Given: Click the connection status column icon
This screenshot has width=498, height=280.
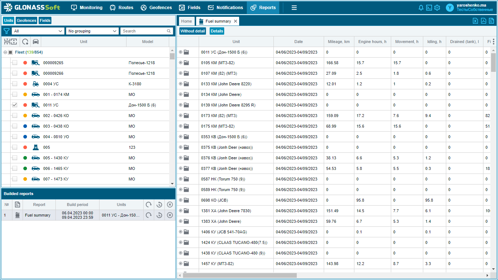Looking at the screenshot, I should 25,42.
